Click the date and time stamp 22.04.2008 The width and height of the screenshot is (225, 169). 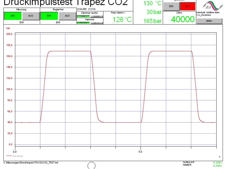[86, 9]
